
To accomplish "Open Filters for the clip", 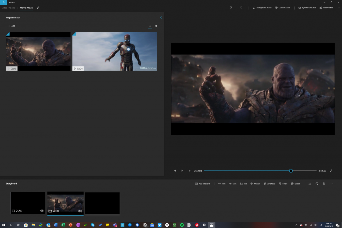I will click(283, 184).
